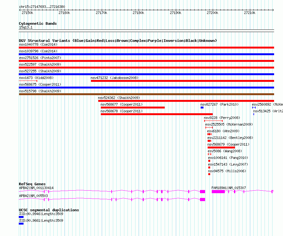Click the last exon block of APBA2 NM_005503
Screen dimensions: 283x236
(203, 200)
